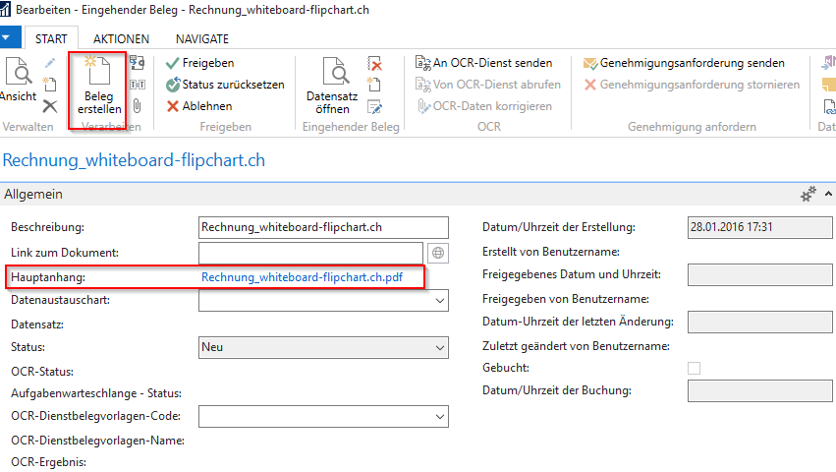Viewport: 836px width, 472px height.
Task: Click the Hauptanhang label
Action: [x=48, y=277]
